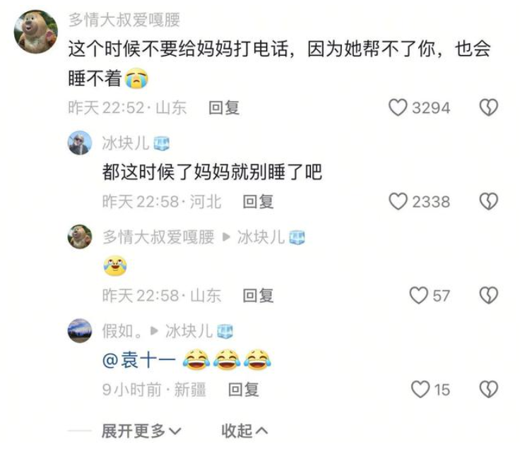Reply to the 9小时前 comment from 新疆
The width and height of the screenshot is (520, 449).
(x=244, y=390)
